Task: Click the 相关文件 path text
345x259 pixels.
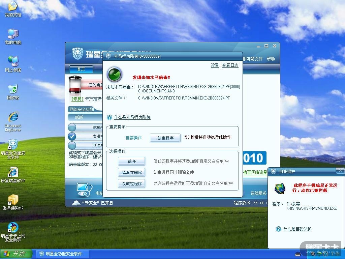Action: click(x=184, y=98)
